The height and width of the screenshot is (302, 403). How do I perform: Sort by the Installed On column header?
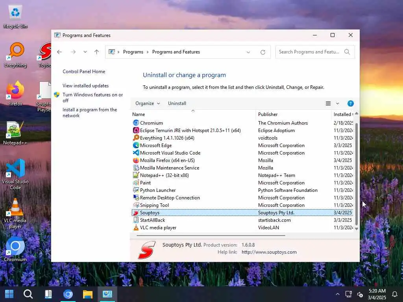point(342,114)
